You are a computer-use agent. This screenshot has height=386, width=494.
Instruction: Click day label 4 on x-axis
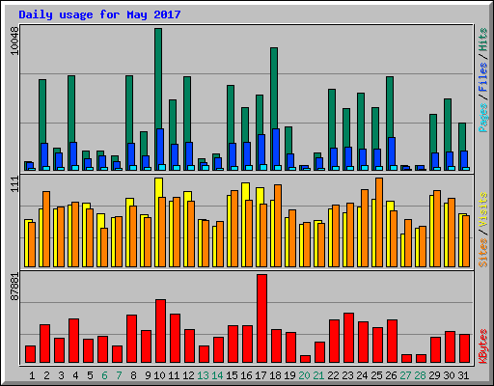75,375
